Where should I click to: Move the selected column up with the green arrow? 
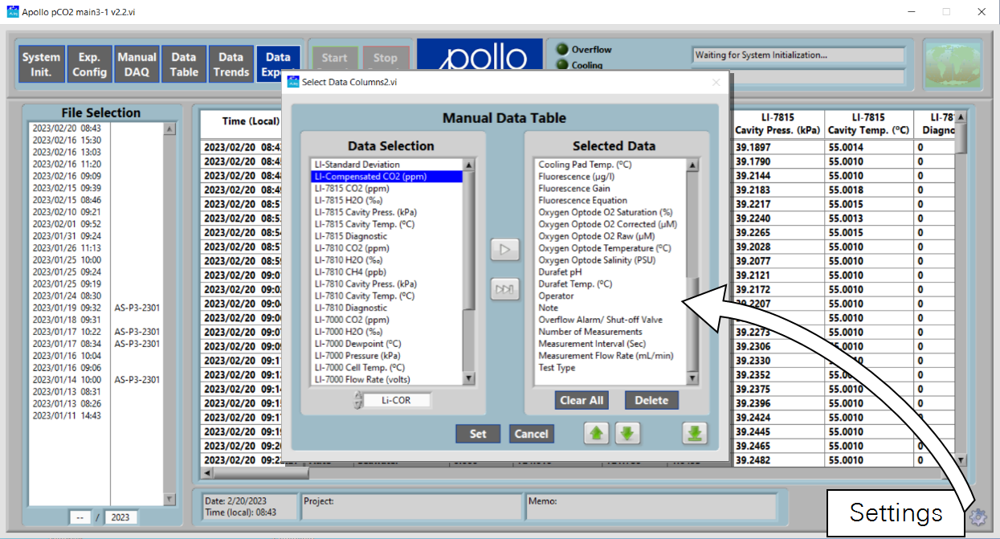(596, 434)
